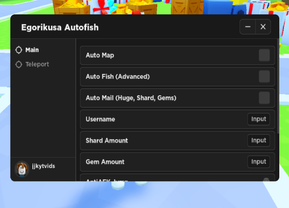Click the crosshair icon beside Main
The width and height of the screenshot is (289, 208).
[19, 50]
